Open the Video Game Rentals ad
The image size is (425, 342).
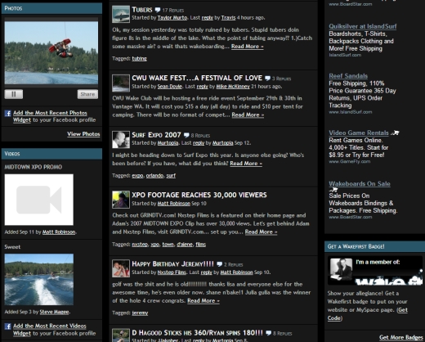359,133
